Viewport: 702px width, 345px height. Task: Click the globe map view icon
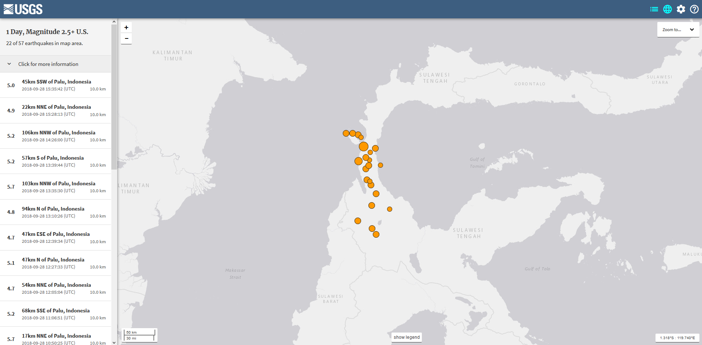[668, 9]
